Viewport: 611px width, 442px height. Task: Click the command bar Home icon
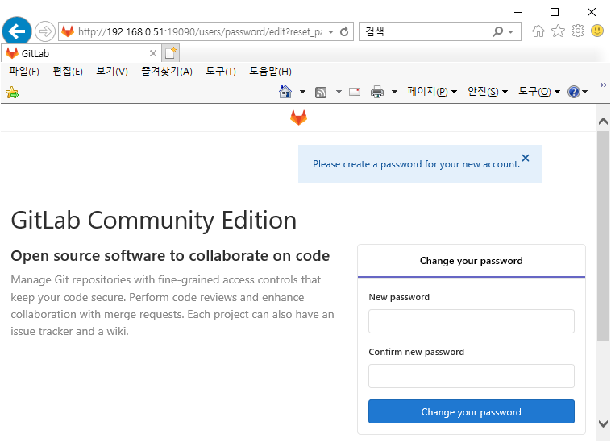tap(285, 92)
